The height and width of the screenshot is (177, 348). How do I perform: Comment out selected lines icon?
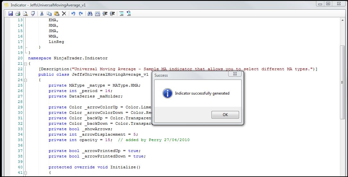pyautogui.click(x=121, y=13)
